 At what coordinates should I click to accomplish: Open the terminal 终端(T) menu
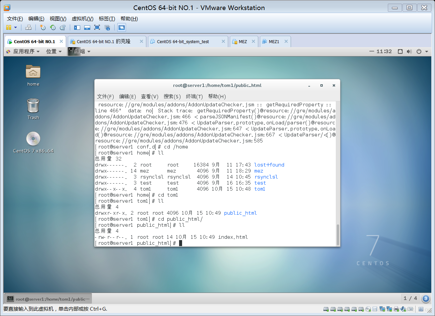(194, 97)
